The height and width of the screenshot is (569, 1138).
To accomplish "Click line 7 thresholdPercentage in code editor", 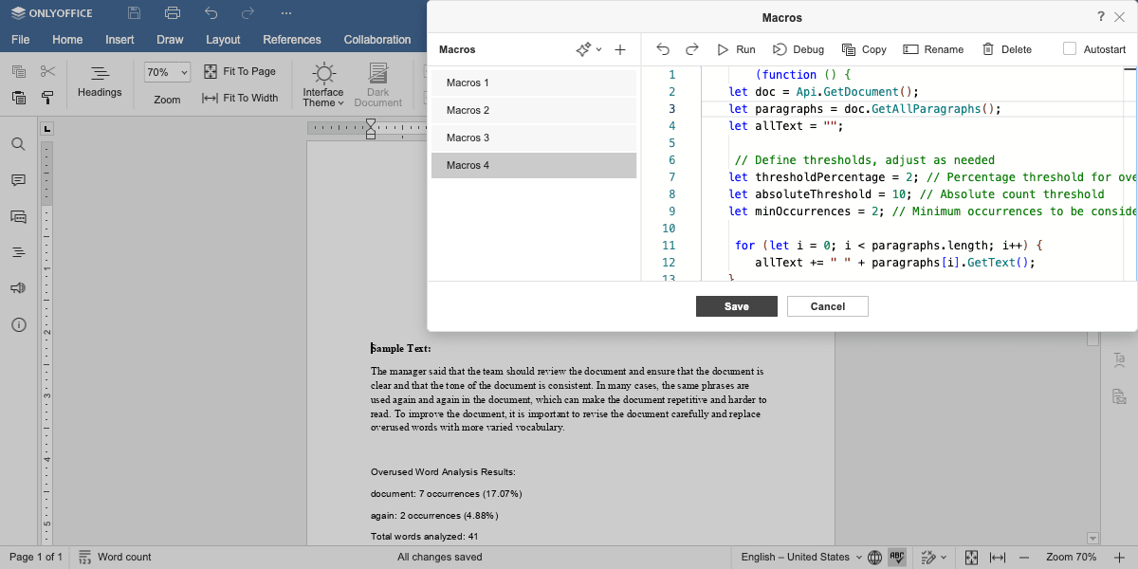I will (821, 177).
